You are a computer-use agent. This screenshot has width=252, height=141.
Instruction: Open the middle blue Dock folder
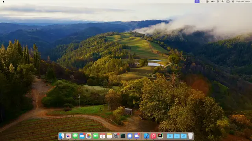point(177,136)
